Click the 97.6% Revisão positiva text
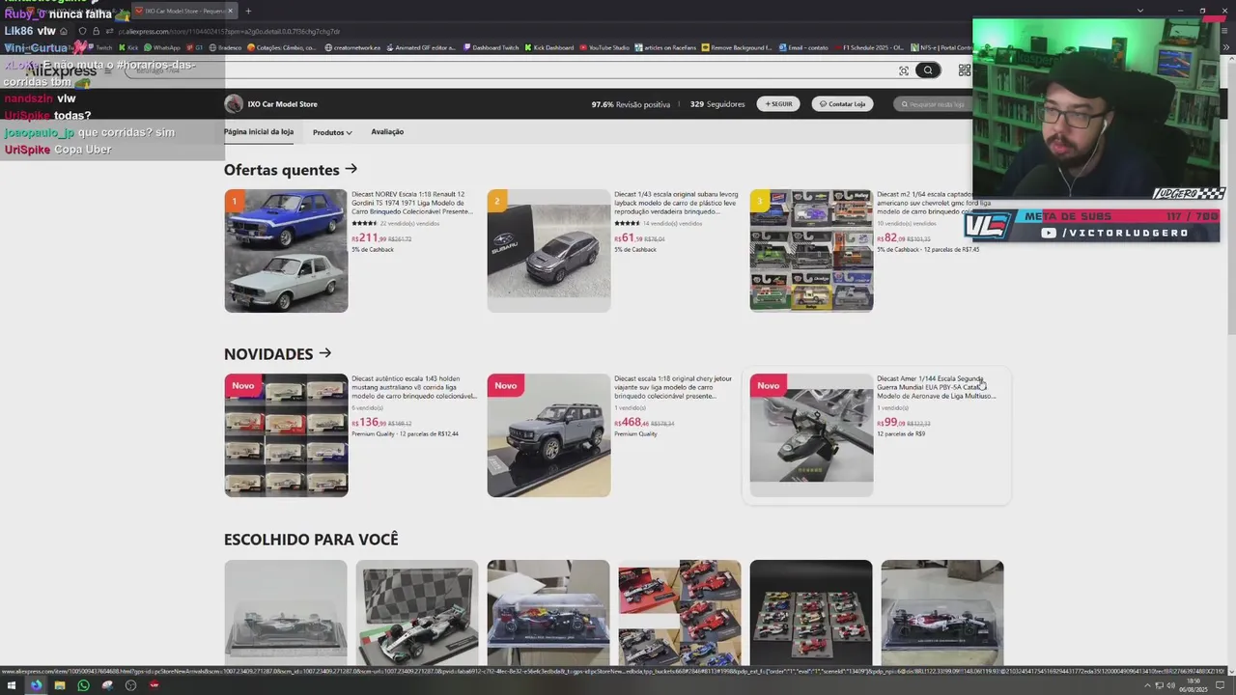Screen dimensions: 1236x695 (631, 104)
